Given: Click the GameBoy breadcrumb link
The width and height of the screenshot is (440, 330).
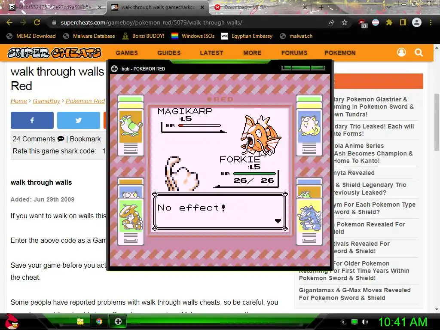Looking at the screenshot, I should (46, 101).
